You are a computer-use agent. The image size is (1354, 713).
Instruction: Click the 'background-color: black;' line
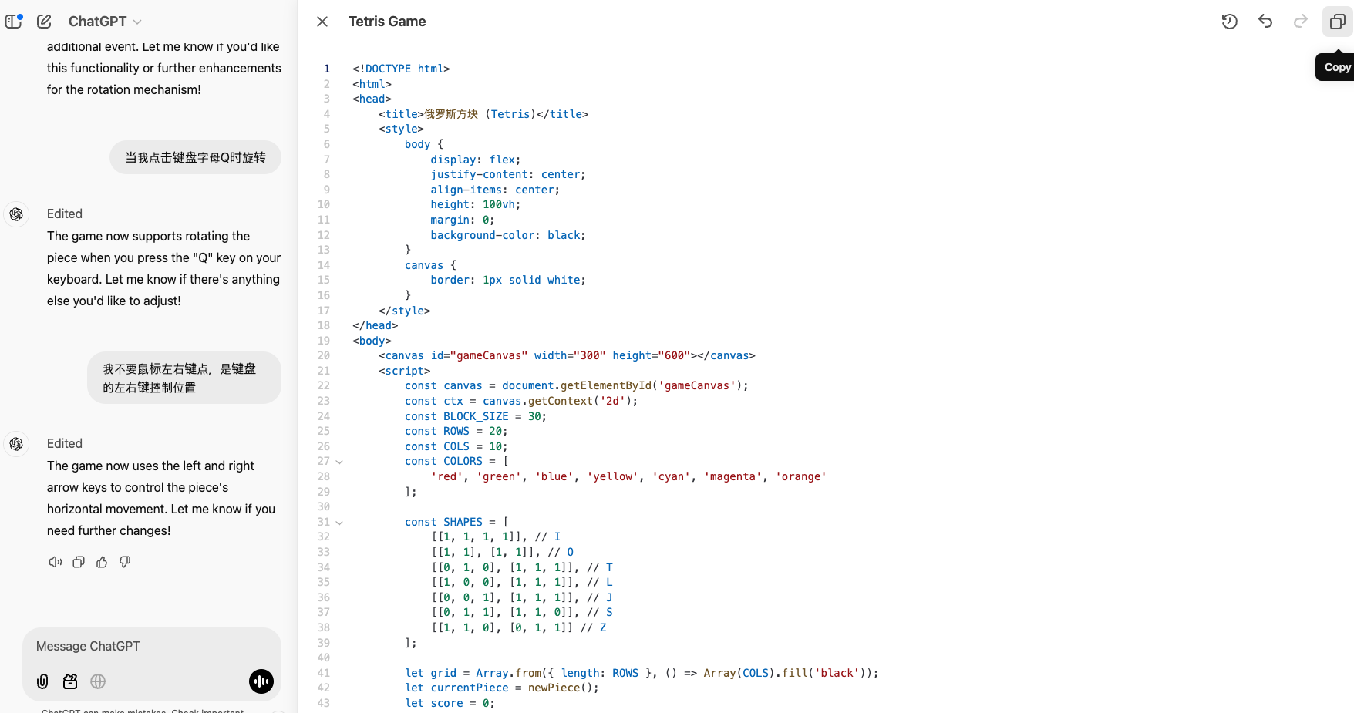(508, 235)
